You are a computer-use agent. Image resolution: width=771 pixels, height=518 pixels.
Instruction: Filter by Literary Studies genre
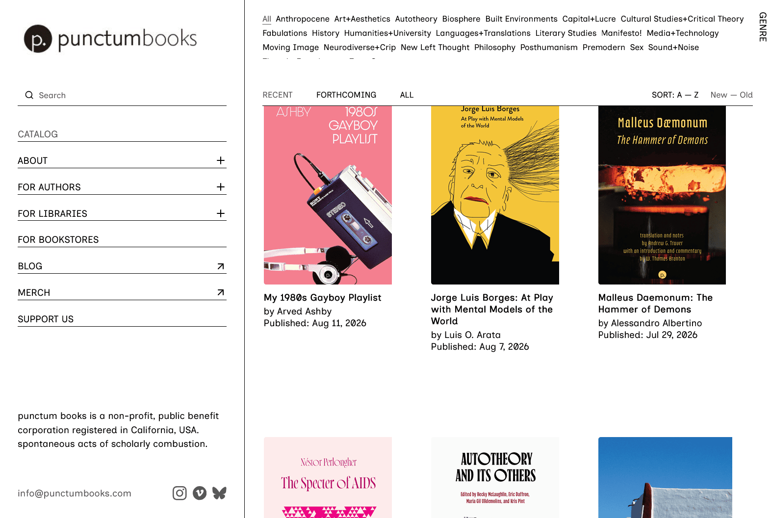tap(566, 33)
